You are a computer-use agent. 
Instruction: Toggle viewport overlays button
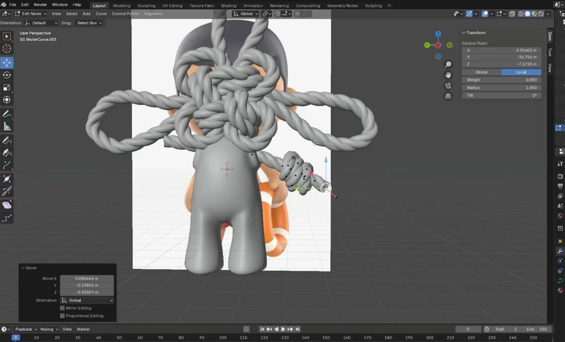[485, 14]
